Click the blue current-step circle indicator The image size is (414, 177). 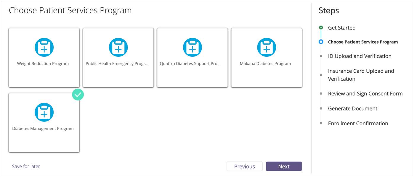pos(321,42)
